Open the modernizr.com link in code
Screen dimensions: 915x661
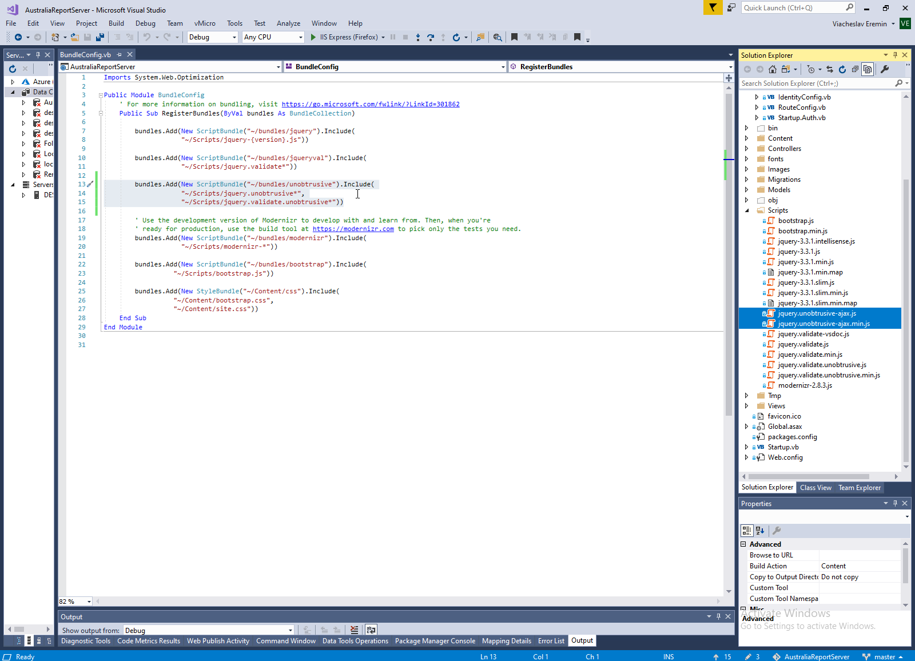(353, 229)
